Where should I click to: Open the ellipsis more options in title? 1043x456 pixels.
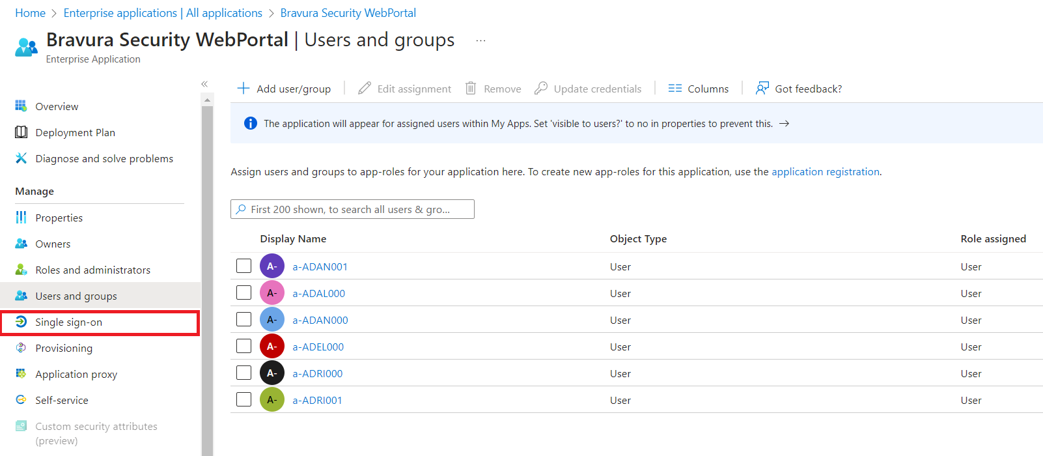[480, 40]
